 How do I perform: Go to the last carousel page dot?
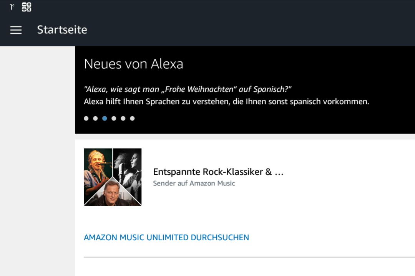tap(132, 118)
